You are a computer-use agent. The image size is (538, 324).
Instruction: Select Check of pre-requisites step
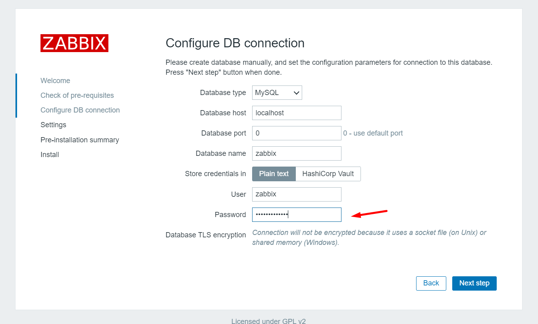(77, 95)
